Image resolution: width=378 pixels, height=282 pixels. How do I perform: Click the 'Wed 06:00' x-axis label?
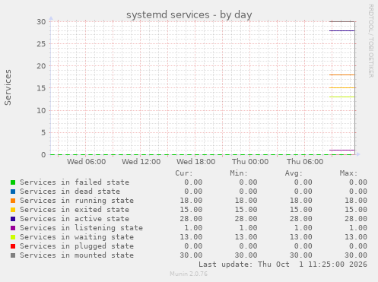(86, 162)
